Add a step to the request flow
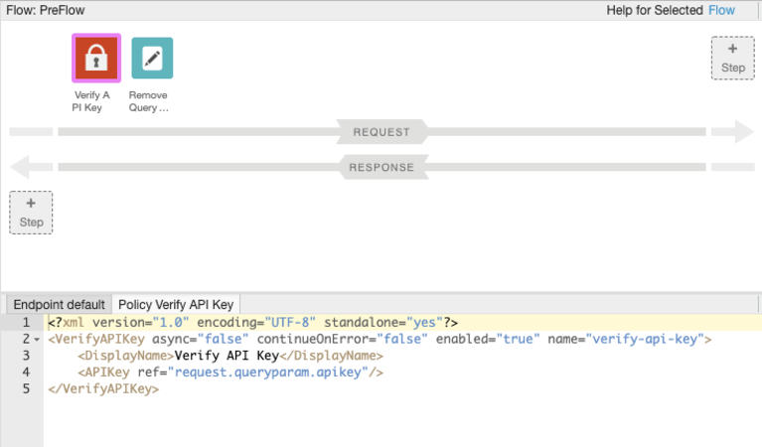Screen dimensions: 762x447 [732, 58]
